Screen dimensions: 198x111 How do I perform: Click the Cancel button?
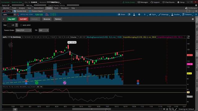pyautogui.click(x=35, y=19)
